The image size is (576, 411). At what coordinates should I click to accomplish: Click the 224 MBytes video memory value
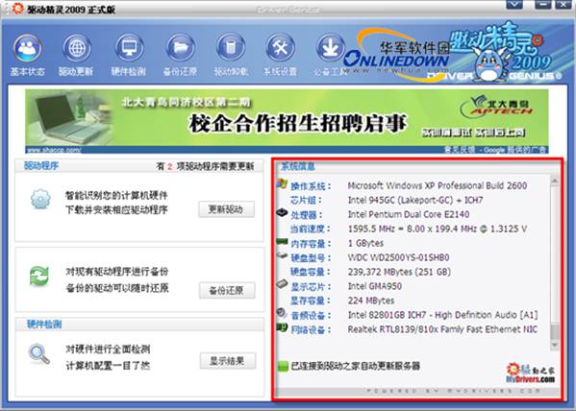click(370, 301)
